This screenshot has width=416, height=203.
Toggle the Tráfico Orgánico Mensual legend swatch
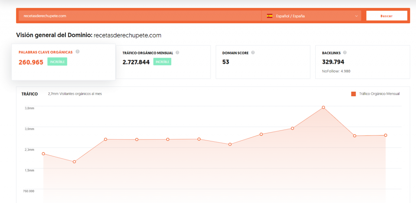353,94
